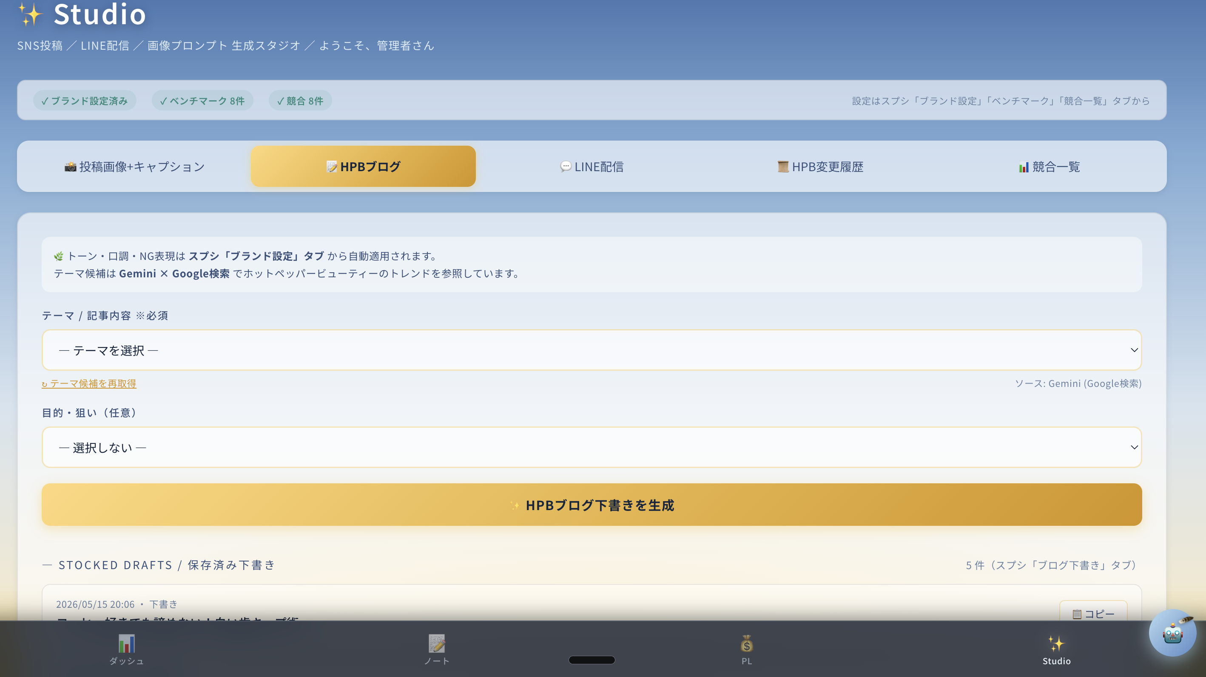
Task: Open the 投稿画像+キャプション tab
Action: click(134, 166)
